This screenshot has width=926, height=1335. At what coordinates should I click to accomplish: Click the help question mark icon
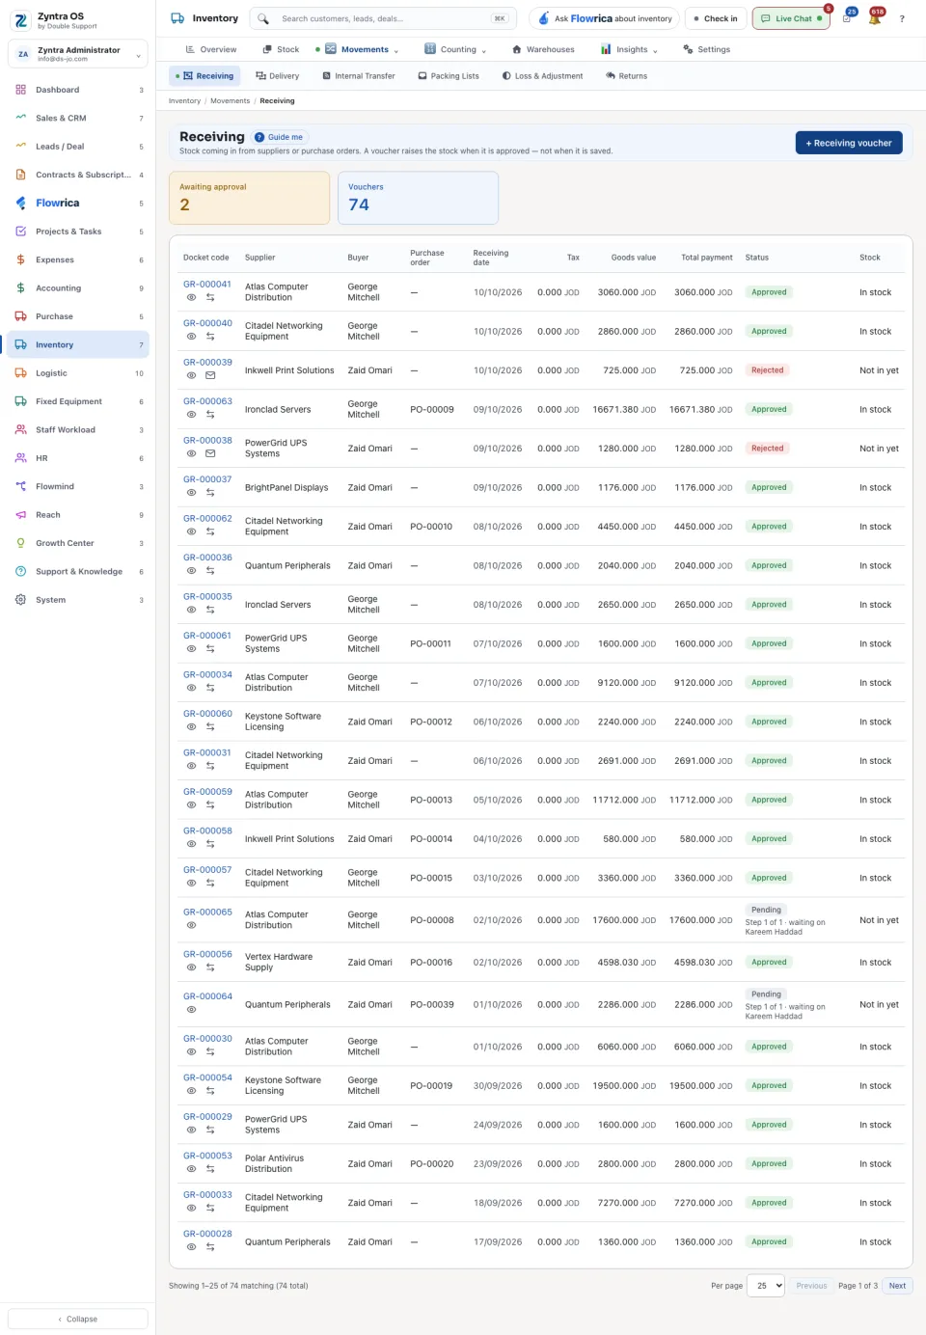click(902, 18)
